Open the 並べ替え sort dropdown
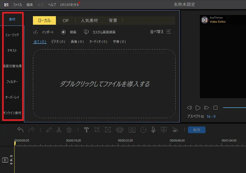The image size is (246, 173). 160,32
